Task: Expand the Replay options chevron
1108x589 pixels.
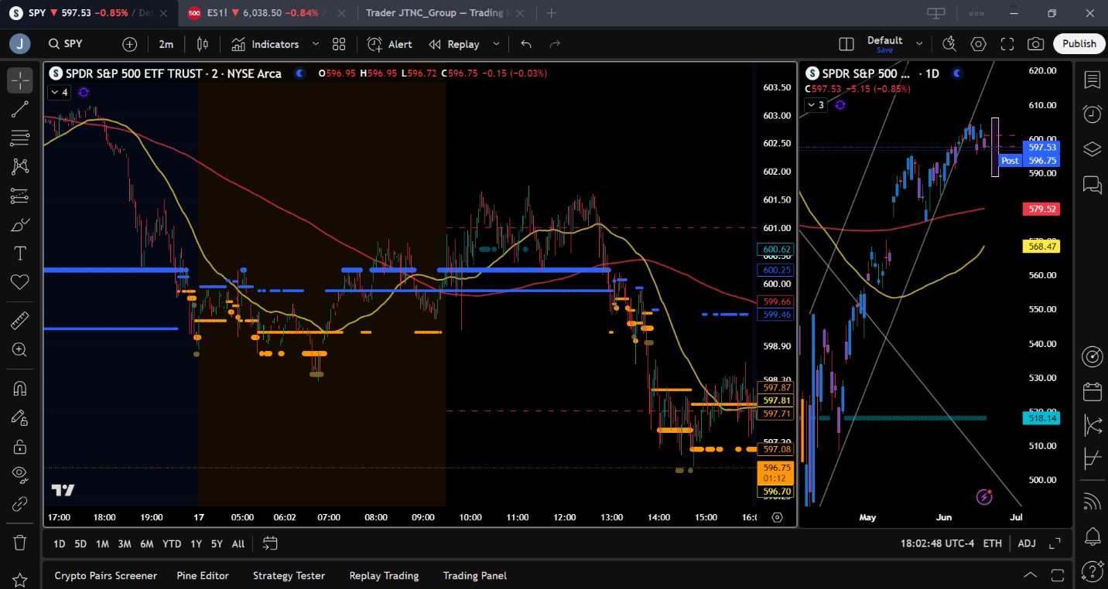Action: (496, 44)
